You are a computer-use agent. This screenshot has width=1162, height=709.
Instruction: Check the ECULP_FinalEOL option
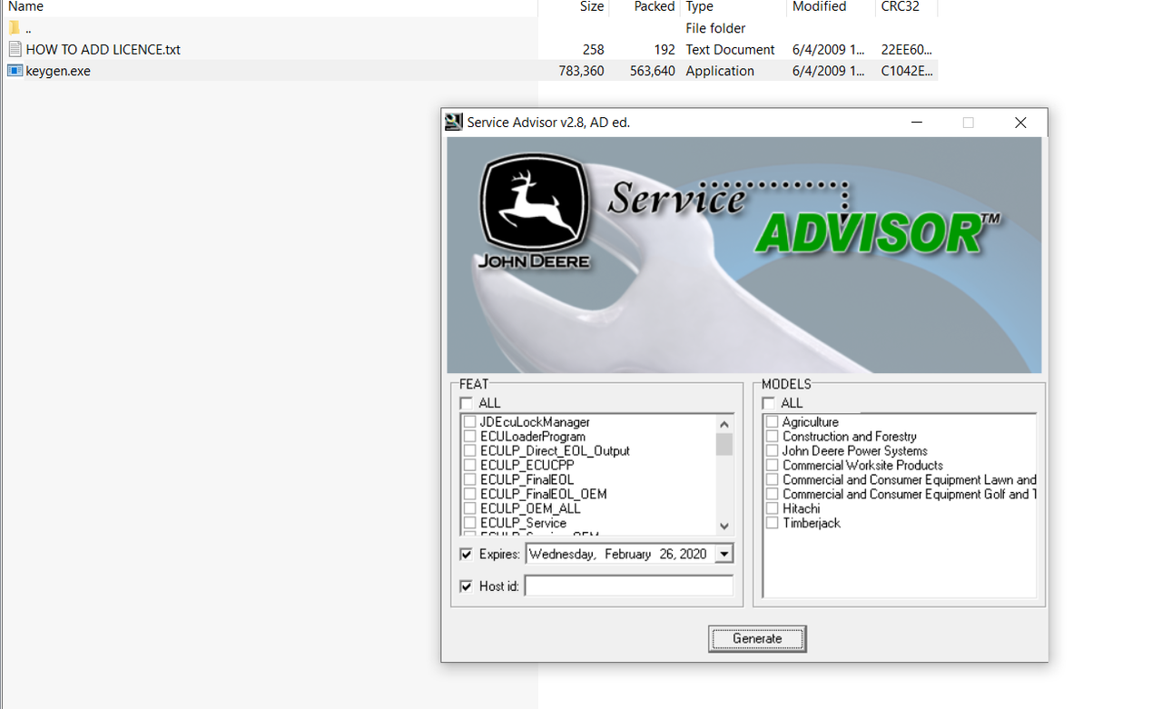[x=470, y=480]
